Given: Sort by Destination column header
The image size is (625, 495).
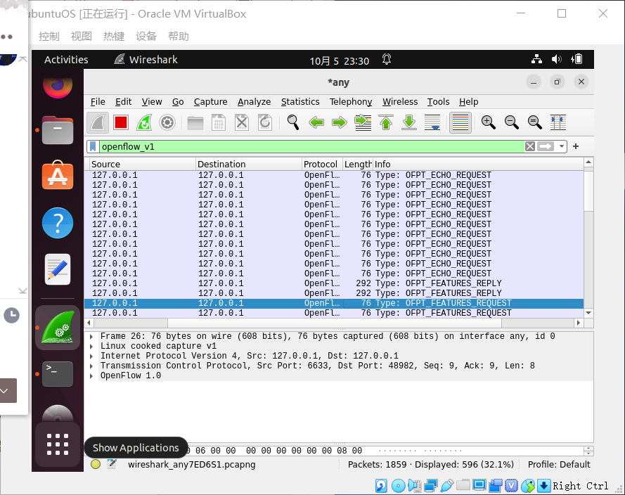Looking at the screenshot, I should point(249,165).
